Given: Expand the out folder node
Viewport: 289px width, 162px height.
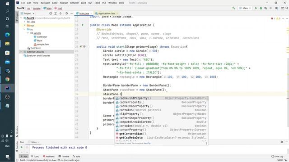Looking at the screenshot, I should [24, 25].
